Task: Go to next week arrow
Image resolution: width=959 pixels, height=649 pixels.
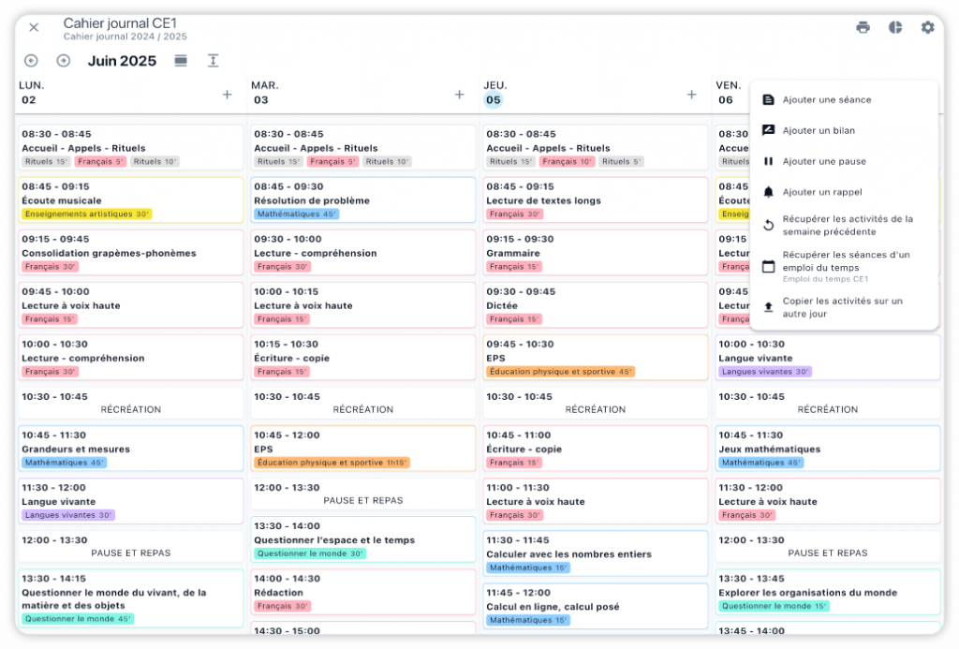Action: coord(64,61)
